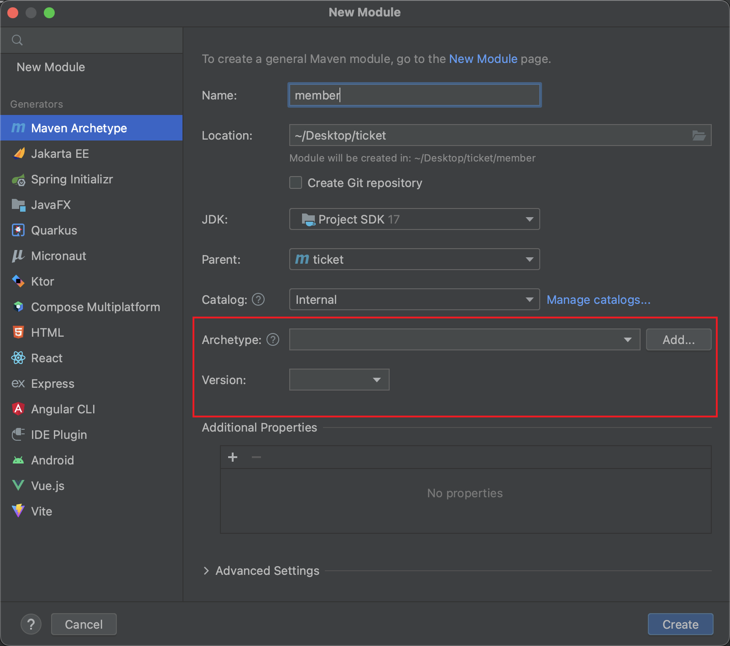Screen dimensions: 730x646
Task: Click the Manage catalogs link
Action: [x=598, y=300]
